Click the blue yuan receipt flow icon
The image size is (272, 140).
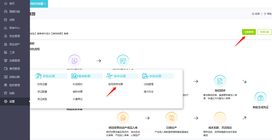pyautogui.click(x=123, y=61)
